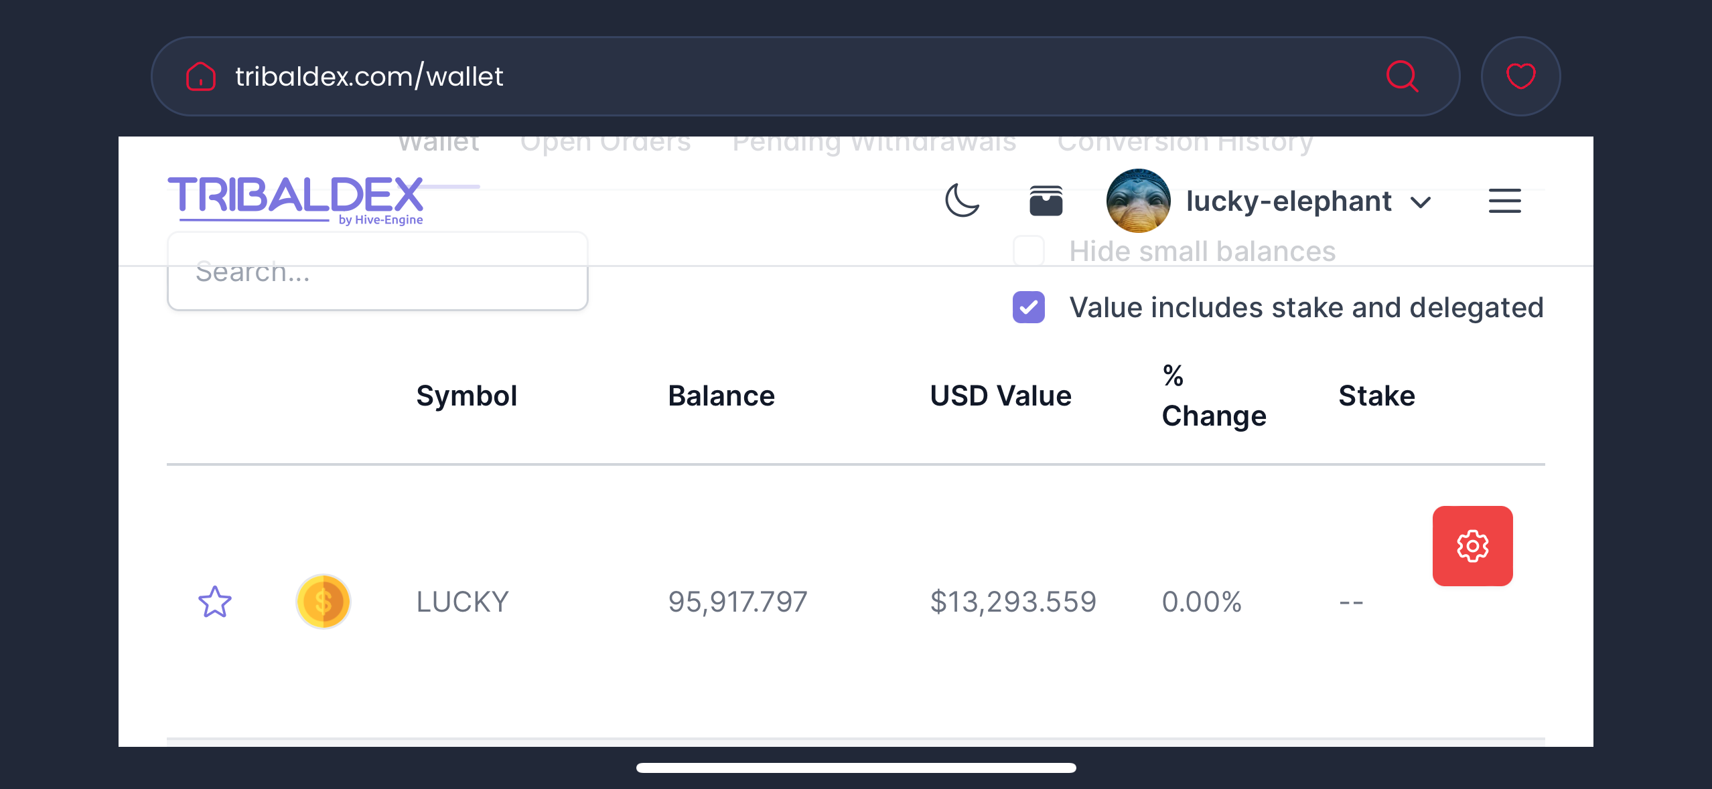Expand the lucky-elephant account dropdown
This screenshot has width=1712, height=789.
[1421, 202]
